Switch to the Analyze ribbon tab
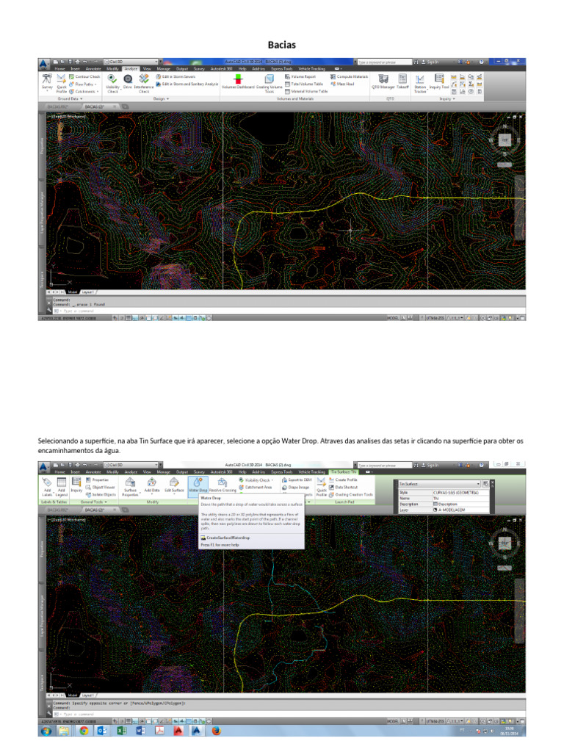Screen dimensions: 564x752 [131, 68]
